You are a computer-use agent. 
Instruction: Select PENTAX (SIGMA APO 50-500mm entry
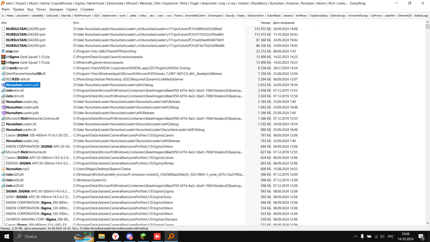click(x=38, y=163)
